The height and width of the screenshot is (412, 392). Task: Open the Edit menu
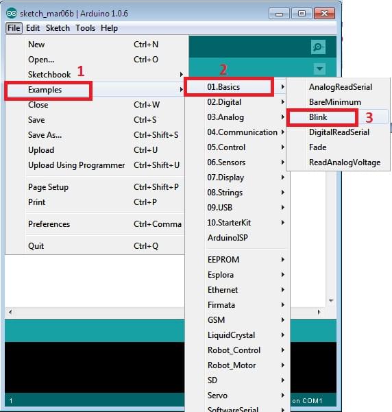(33, 28)
